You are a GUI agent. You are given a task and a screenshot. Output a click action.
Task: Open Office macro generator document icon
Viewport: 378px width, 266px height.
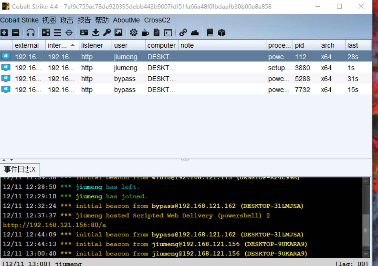coord(156,33)
